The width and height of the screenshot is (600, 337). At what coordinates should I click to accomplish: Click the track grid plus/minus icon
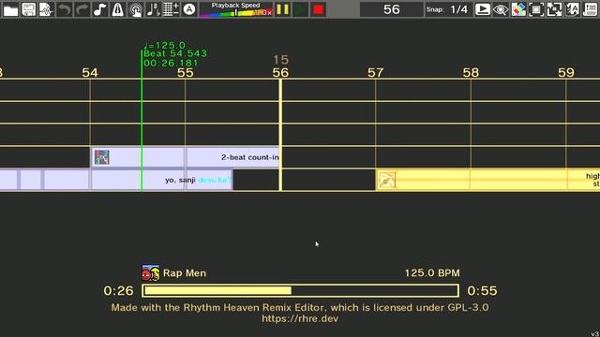171,9
